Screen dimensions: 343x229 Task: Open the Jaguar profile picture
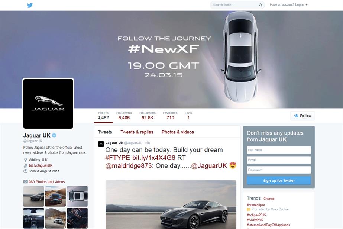(x=48, y=104)
